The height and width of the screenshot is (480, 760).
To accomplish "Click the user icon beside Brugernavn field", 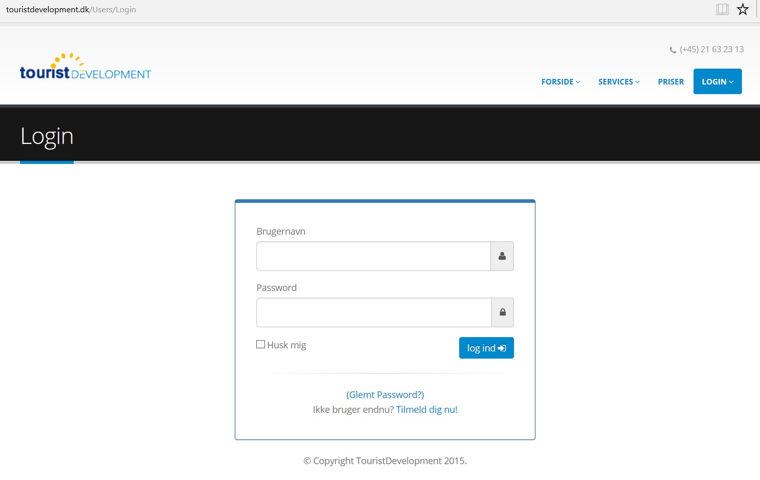I will click(x=502, y=256).
